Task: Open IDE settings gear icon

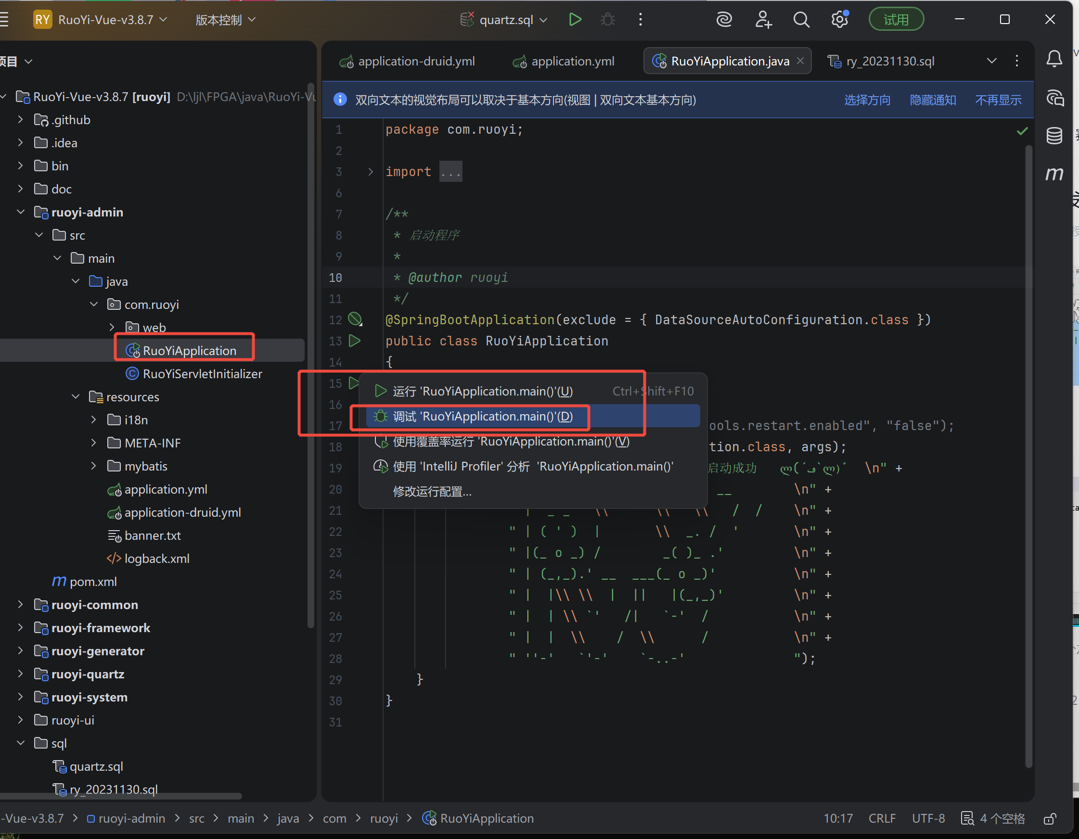Action: coord(839,20)
